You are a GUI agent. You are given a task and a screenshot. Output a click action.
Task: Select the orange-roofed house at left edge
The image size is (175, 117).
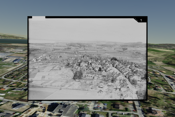coord(3,89)
